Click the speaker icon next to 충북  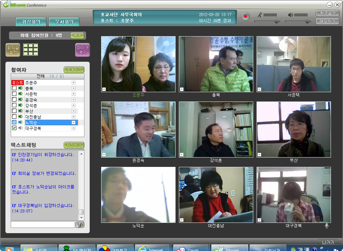point(20,88)
